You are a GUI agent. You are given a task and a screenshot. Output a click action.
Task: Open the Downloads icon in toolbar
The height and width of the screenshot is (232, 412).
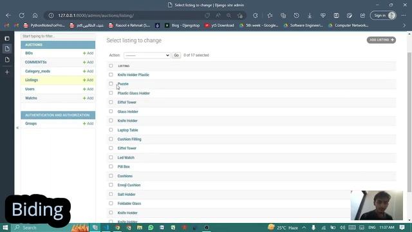310,15
